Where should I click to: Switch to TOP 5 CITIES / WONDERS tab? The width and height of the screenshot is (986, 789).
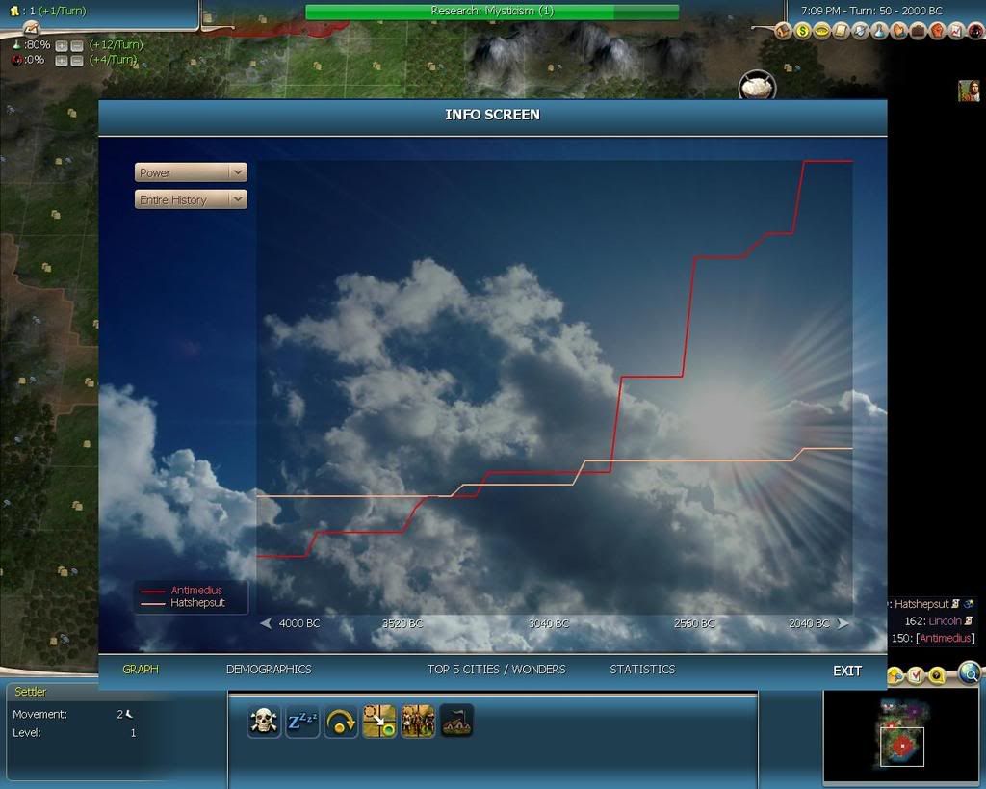point(496,670)
